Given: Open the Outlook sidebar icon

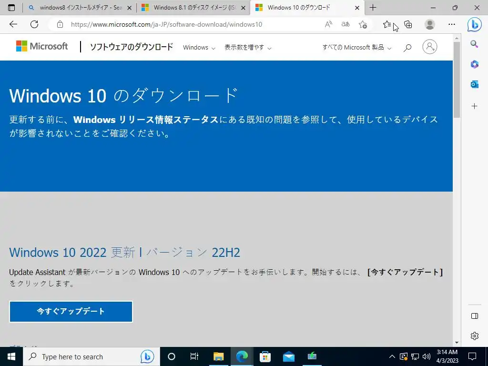Looking at the screenshot, I should (x=474, y=84).
